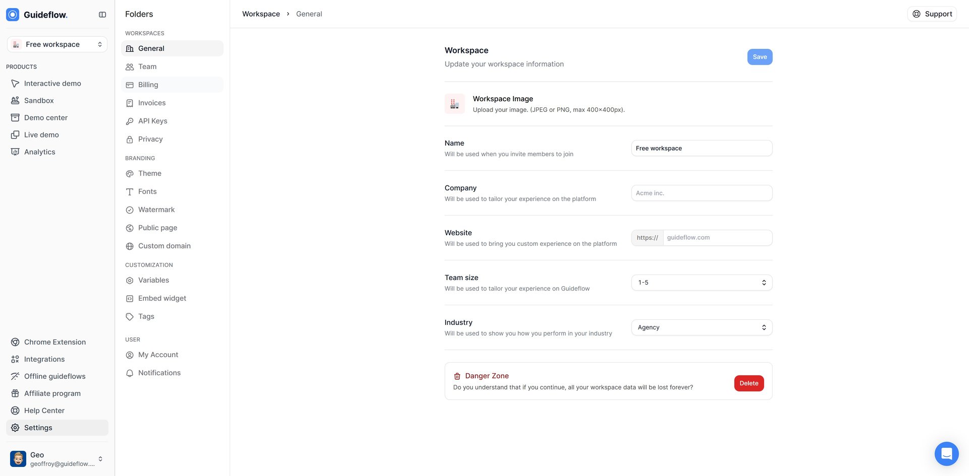Viewport: 969px width, 476px height.
Task: Click the red Delete button
Action: coord(748,383)
